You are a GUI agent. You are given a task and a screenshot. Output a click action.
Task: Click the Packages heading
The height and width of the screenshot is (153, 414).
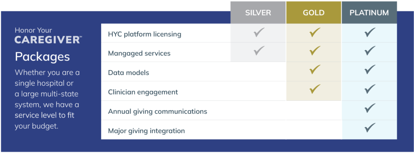click(x=42, y=57)
